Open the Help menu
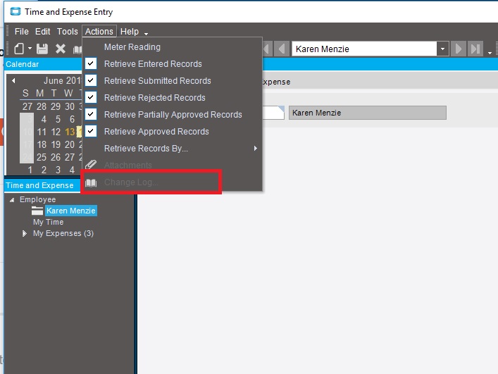The height and width of the screenshot is (374, 498). coord(130,32)
